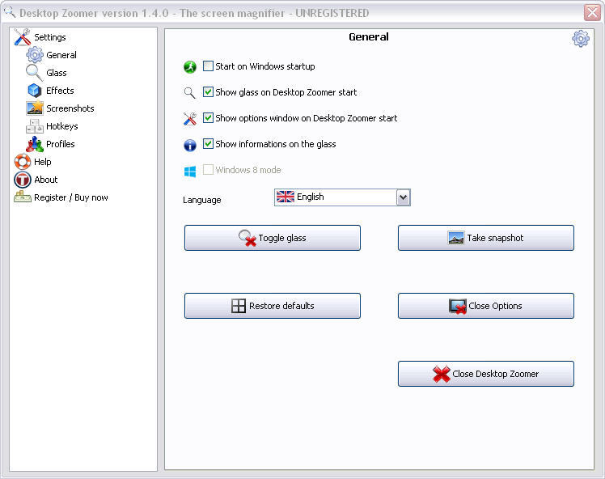Uncheck Show glass on Desktop Zoomer start
This screenshot has height=479, width=605.
208,92
